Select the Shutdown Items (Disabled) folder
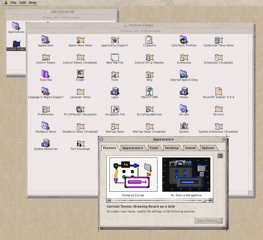263x240 pixels. coord(80,126)
